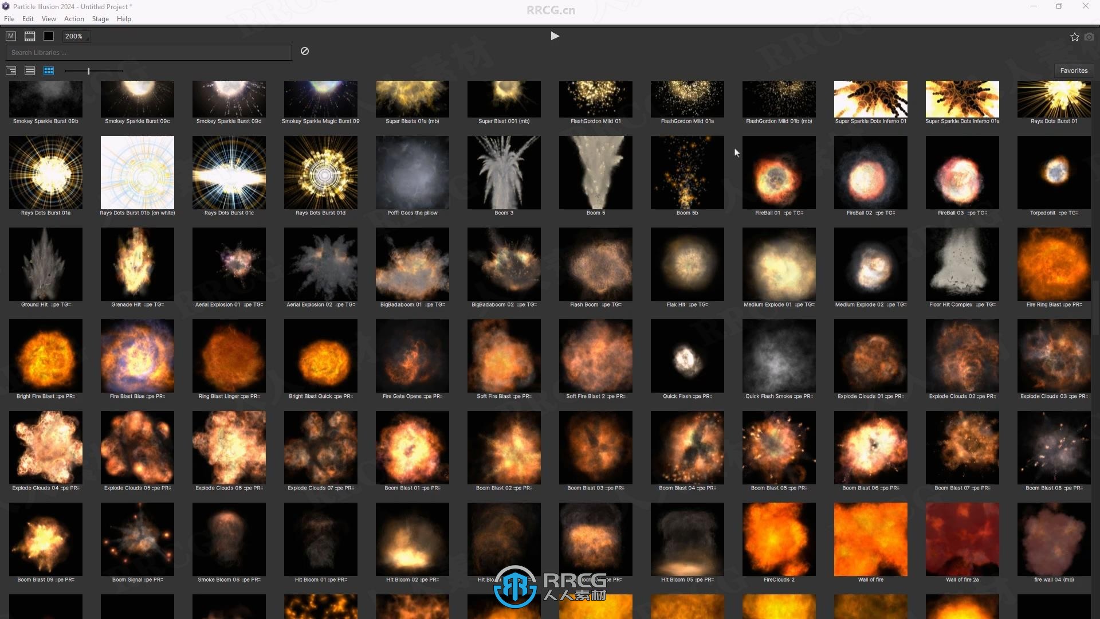Select Smoke Bloom 06 thumbnail
1100x619 pixels.
pos(229,539)
